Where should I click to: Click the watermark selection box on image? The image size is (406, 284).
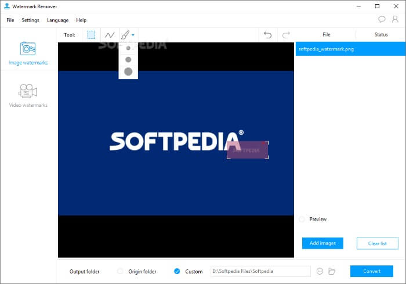click(x=248, y=150)
